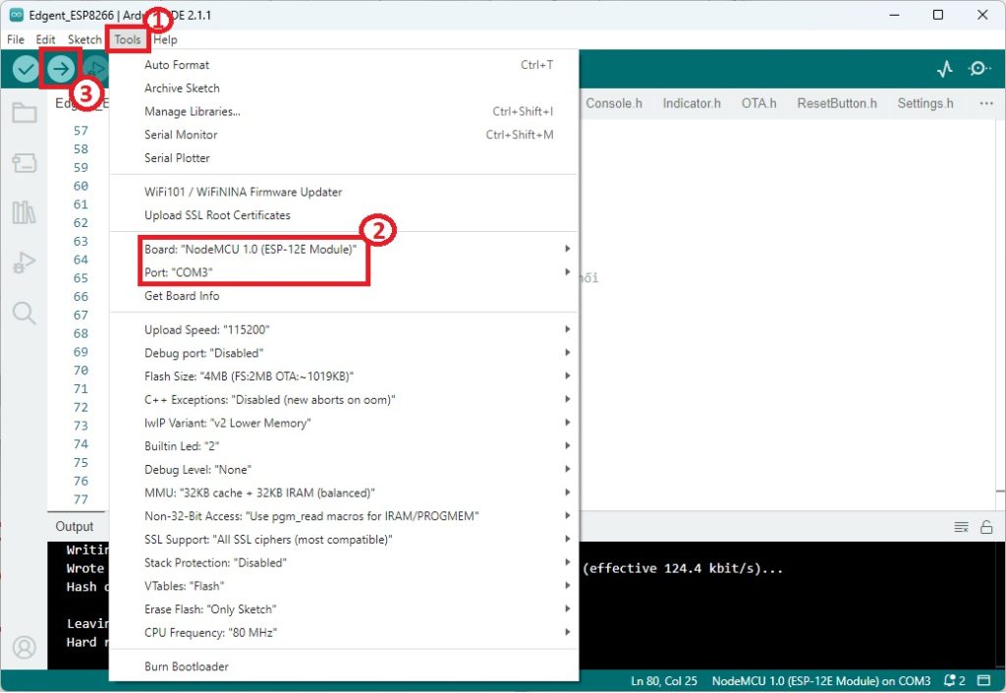Viewport: 1006px width, 693px height.
Task: Open the Boards Manager sidebar icon
Action: (25, 163)
